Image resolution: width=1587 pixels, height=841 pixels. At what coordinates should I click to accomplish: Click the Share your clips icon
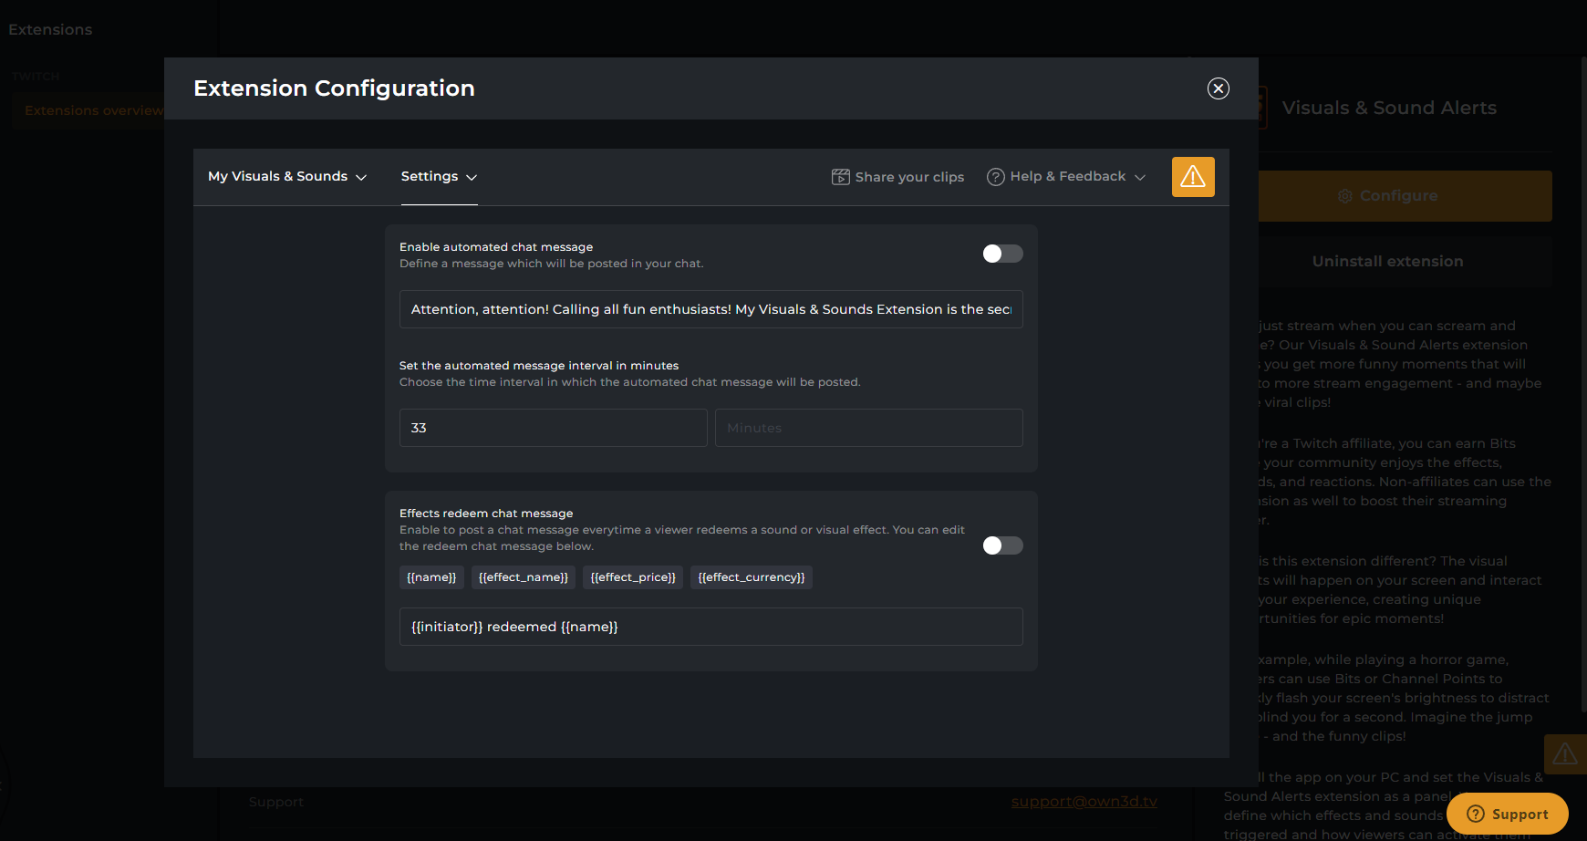tap(840, 177)
